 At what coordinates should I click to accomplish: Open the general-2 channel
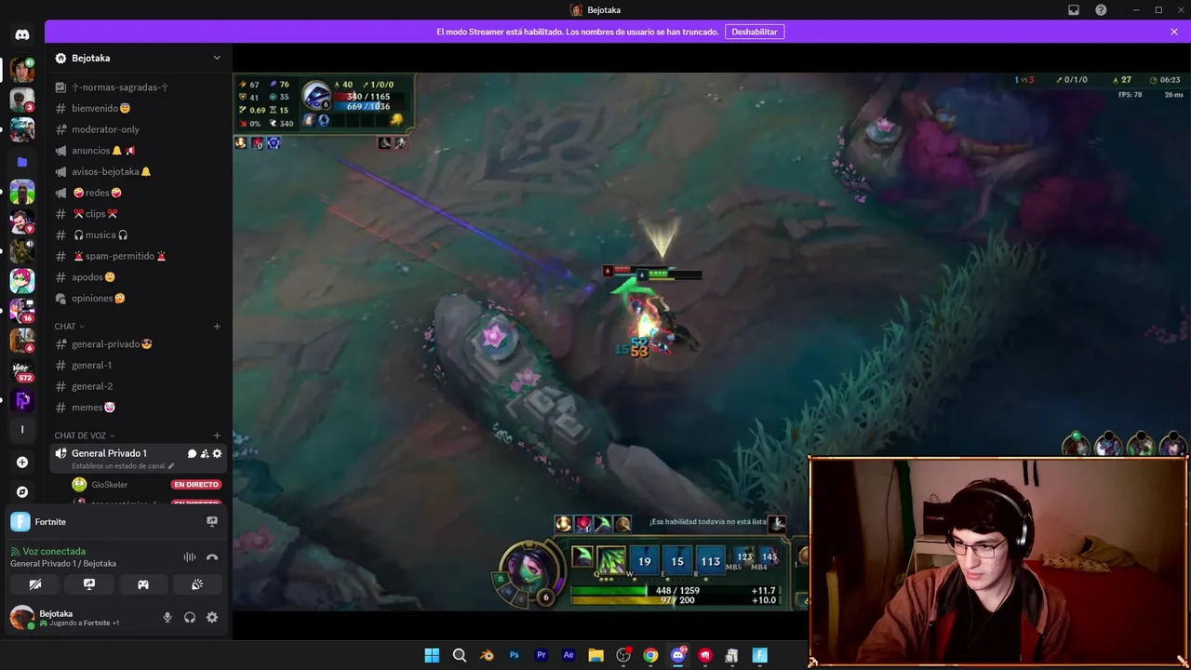point(138,386)
